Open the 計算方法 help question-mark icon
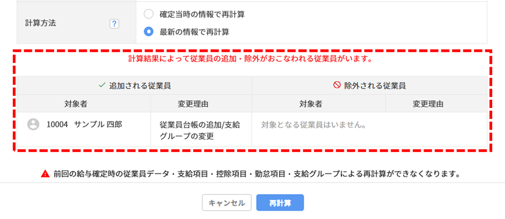505x219 pixels. [x=114, y=23]
